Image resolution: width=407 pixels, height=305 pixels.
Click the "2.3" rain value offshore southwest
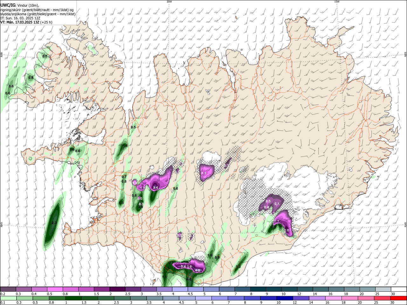(x=54, y=223)
